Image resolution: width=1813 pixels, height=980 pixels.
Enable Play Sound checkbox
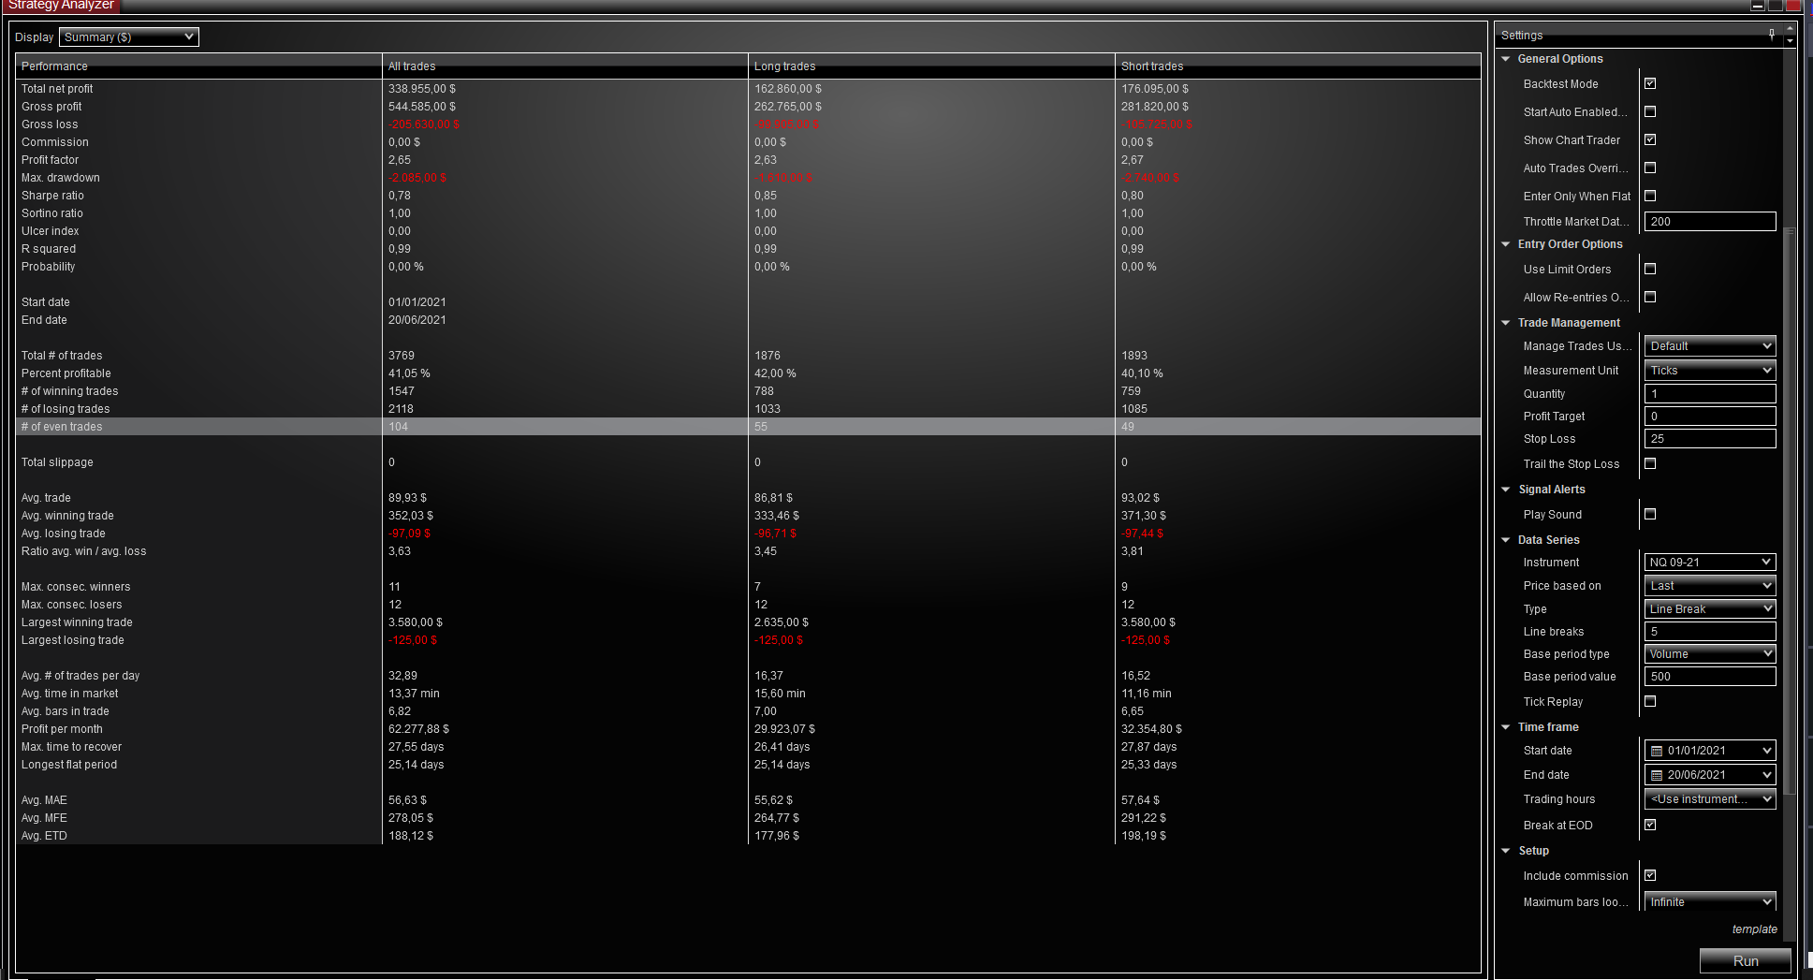click(x=1650, y=514)
